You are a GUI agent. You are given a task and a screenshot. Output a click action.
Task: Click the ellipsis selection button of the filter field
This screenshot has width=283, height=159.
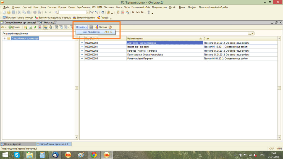point(250,33)
